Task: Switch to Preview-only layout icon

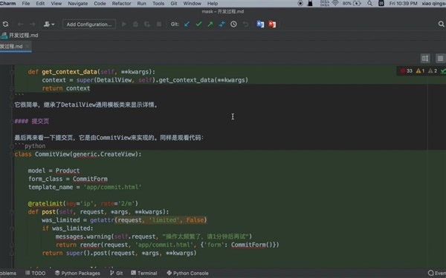Action: coord(440,59)
